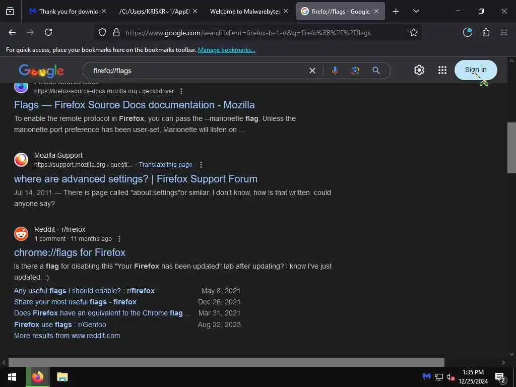Open 'Share your most useful flags' link
The image size is (516, 387).
click(x=76, y=302)
